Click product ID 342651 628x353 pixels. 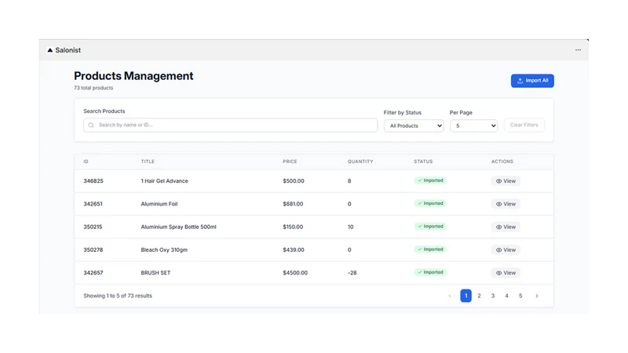click(x=93, y=204)
